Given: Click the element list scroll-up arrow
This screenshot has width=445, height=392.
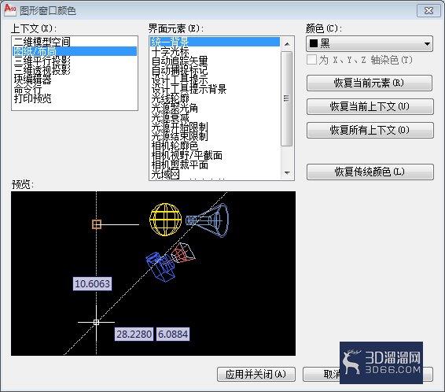Looking at the screenshot, I should point(287,44).
